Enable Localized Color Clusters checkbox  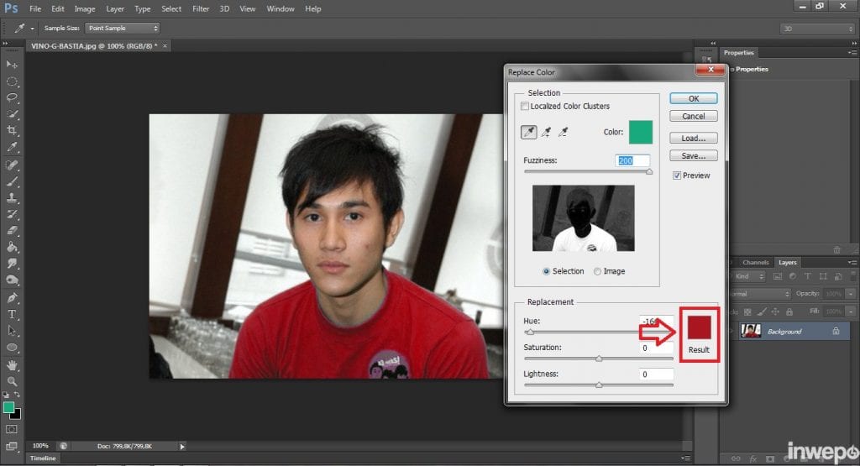pyautogui.click(x=526, y=107)
